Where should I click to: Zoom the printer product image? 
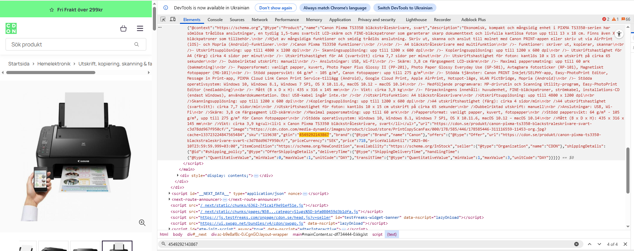point(142,223)
